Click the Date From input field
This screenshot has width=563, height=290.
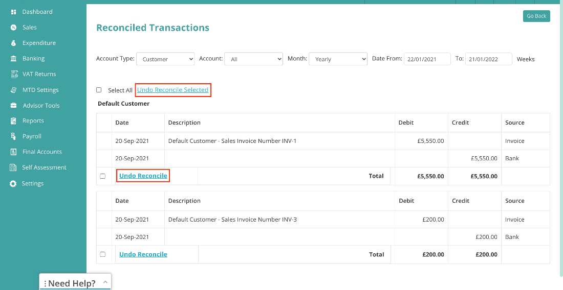click(x=427, y=59)
